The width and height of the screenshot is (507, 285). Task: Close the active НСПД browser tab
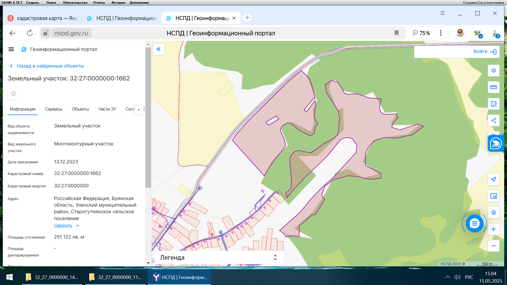[x=234, y=18]
